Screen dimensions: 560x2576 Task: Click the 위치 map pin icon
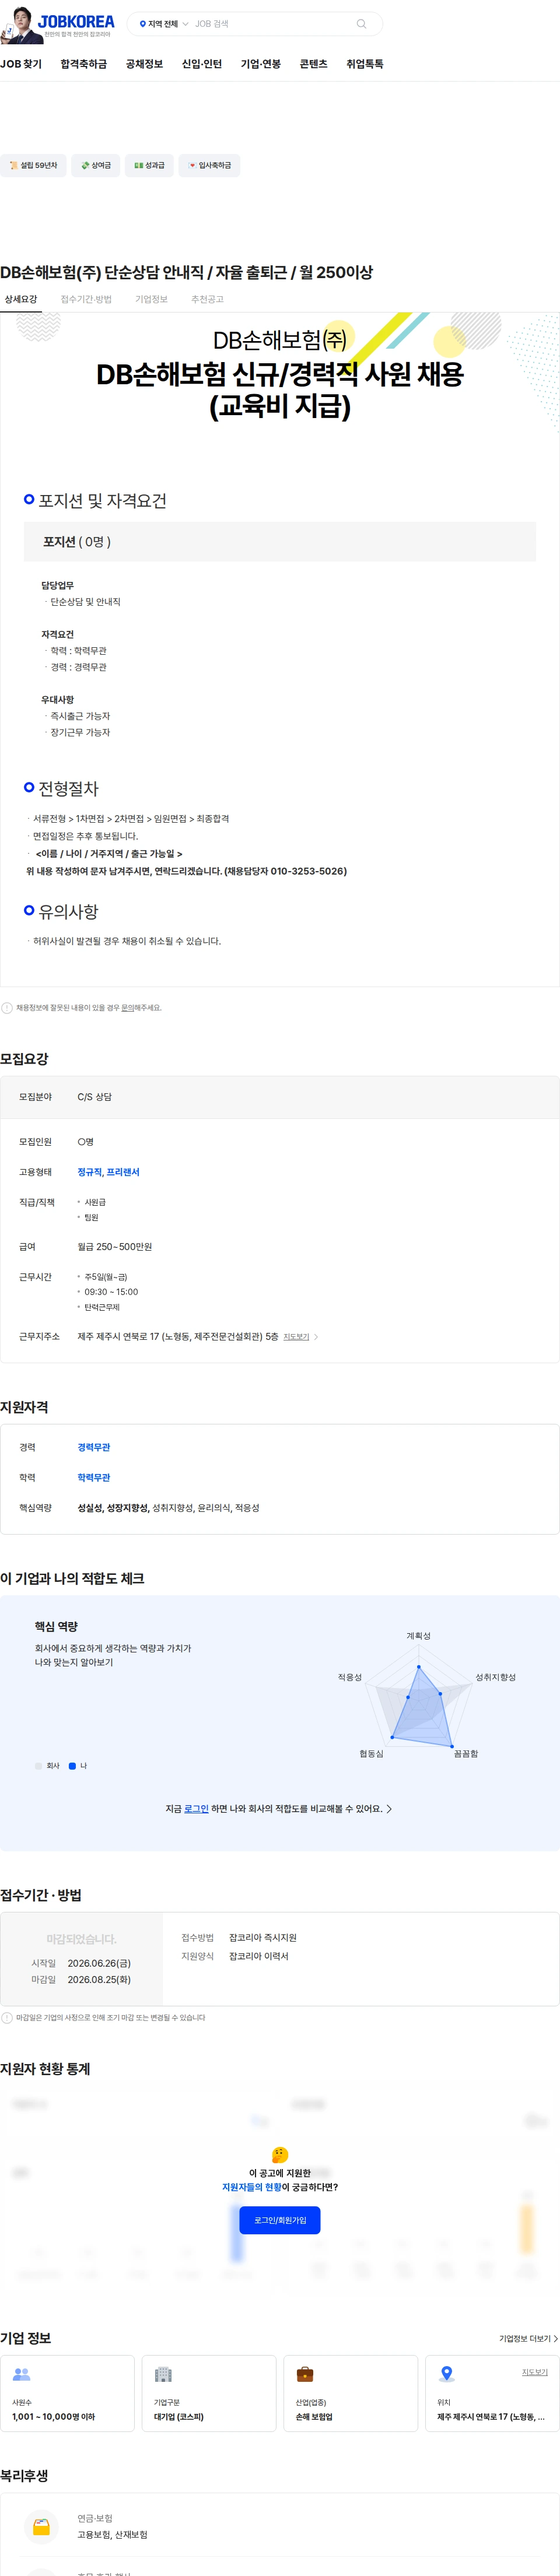click(x=447, y=2374)
